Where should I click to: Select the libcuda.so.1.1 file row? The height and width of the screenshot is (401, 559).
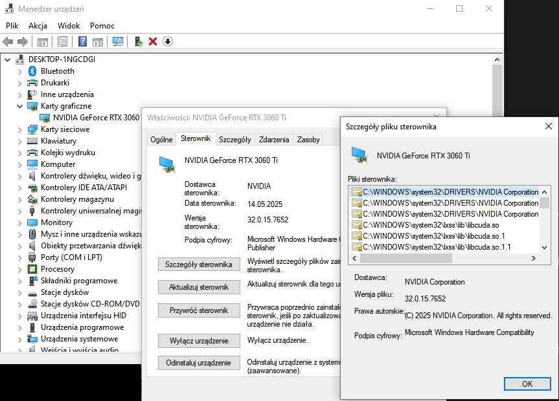pyautogui.click(x=437, y=247)
